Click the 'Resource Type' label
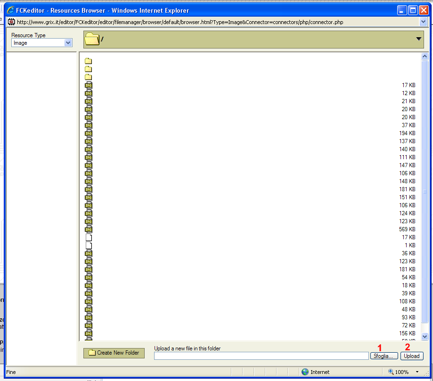The height and width of the screenshot is (381, 433). [x=28, y=35]
